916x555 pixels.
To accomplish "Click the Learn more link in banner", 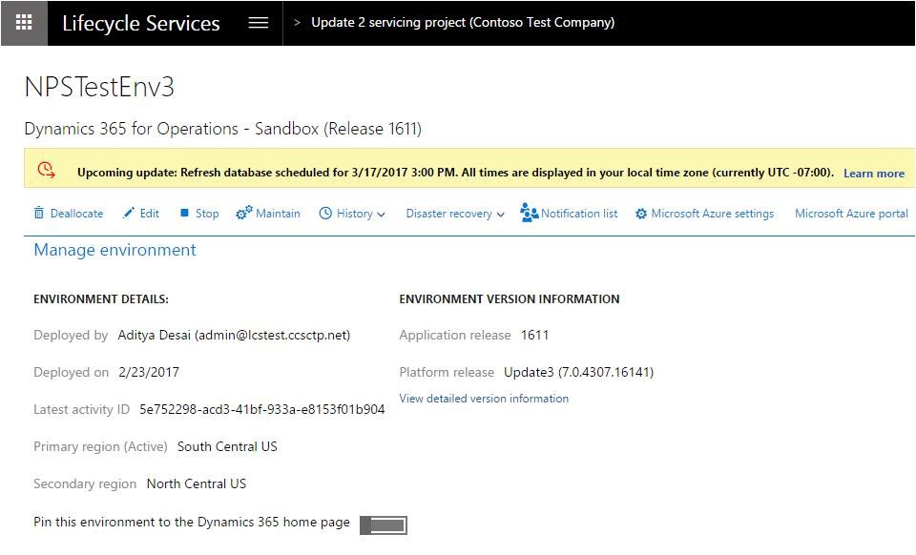I will (x=873, y=174).
